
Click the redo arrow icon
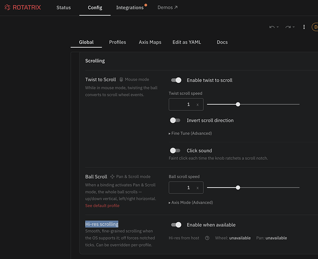pos(288,27)
